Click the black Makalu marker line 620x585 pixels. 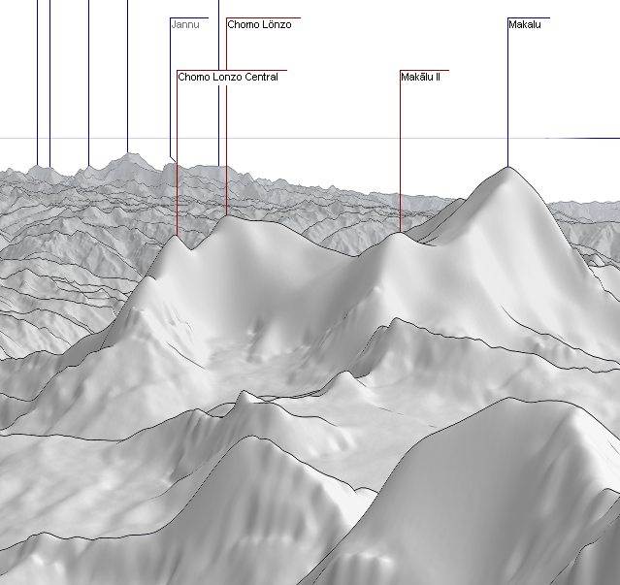(x=507, y=97)
